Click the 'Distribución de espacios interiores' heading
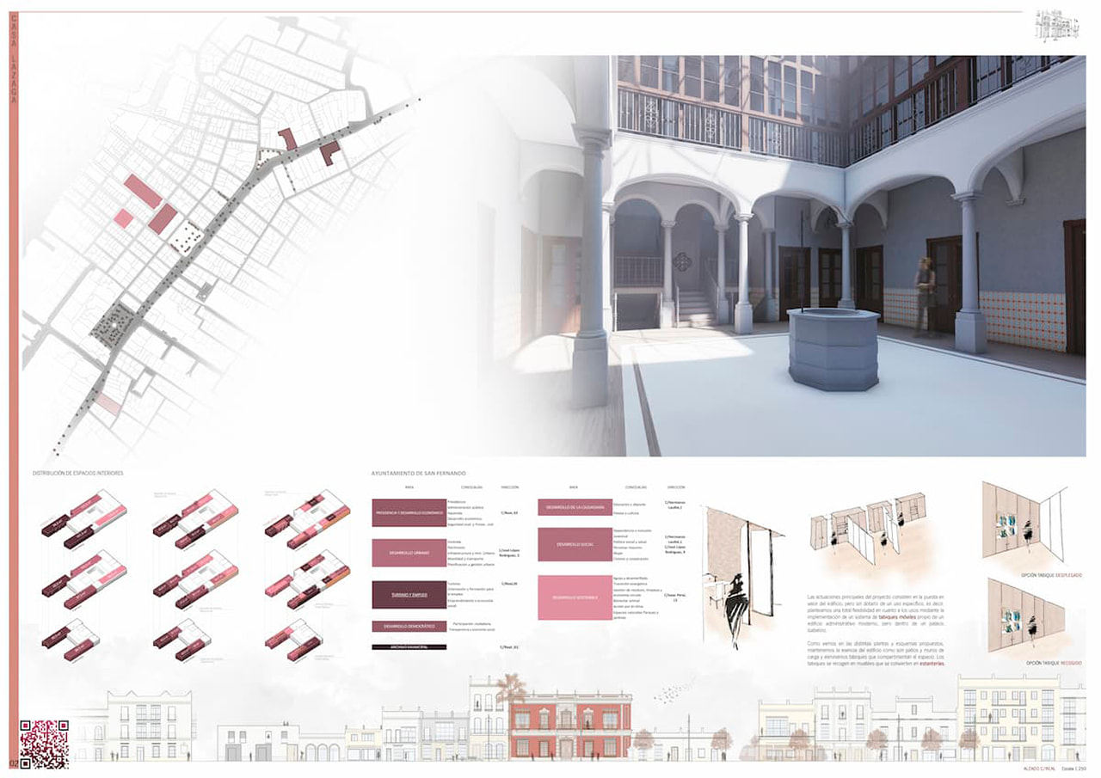The height and width of the screenshot is (778, 1101). pos(78,474)
